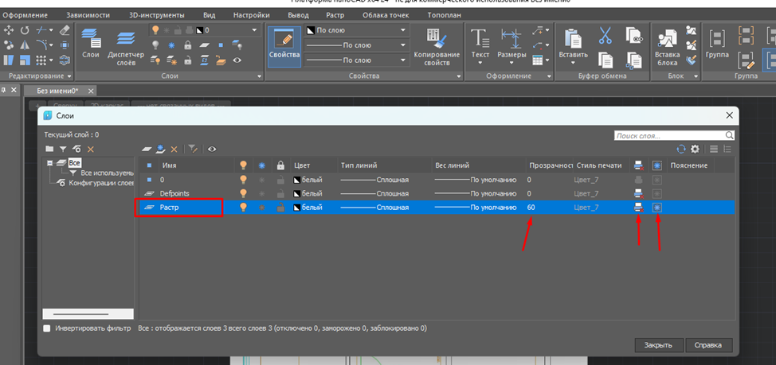Screen dimensions: 776x365
Task: Enable Инвертировать фильтр checkbox
Action: coord(47,328)
